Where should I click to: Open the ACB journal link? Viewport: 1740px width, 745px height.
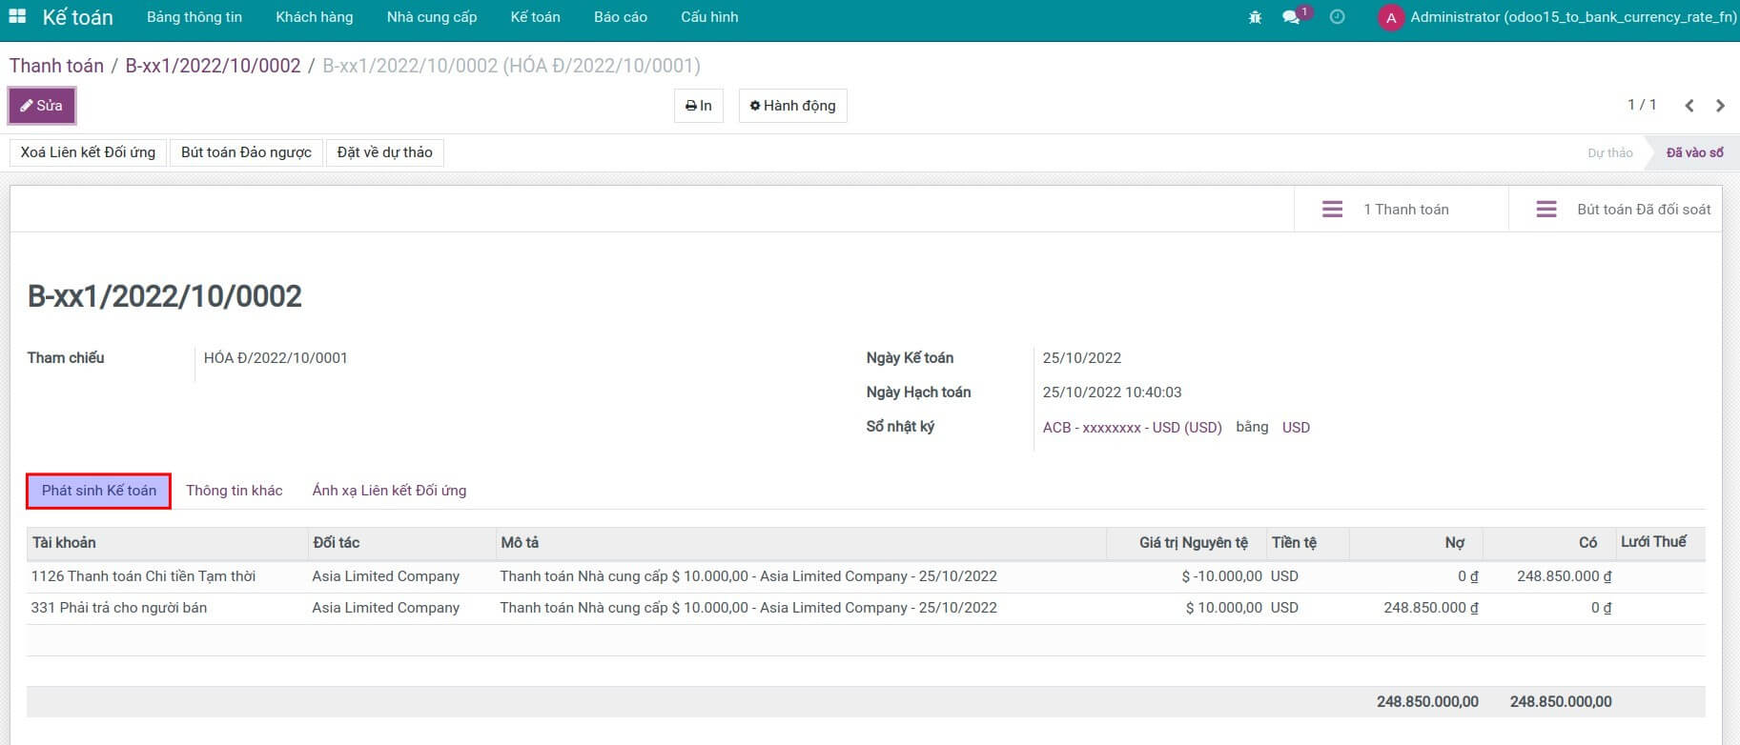click(1132, 428)
